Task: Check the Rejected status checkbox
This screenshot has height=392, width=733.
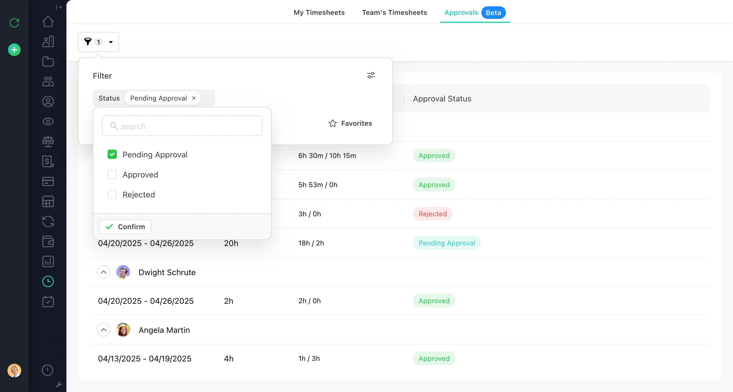Action: pos(112,194)
